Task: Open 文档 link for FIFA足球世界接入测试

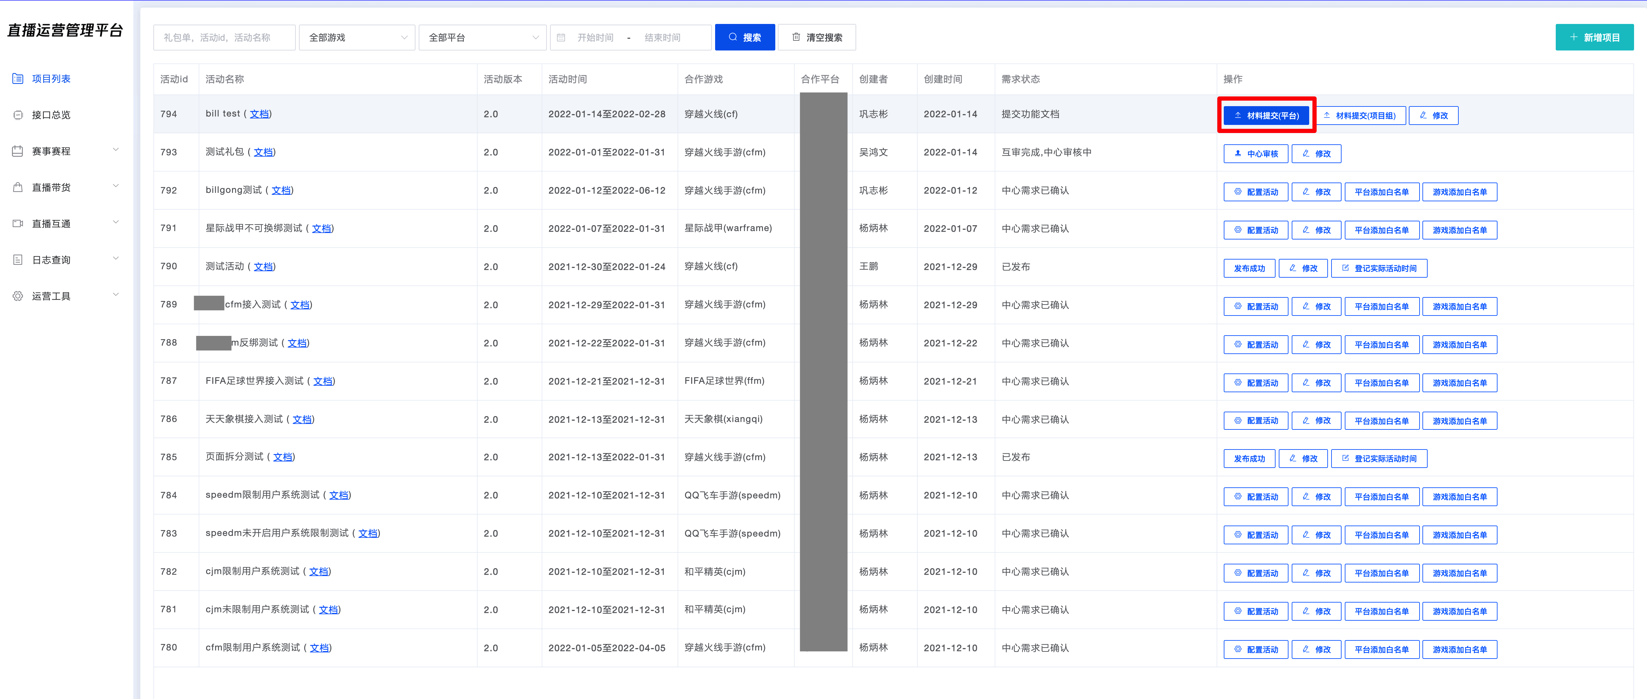Action: pos(323,381)
